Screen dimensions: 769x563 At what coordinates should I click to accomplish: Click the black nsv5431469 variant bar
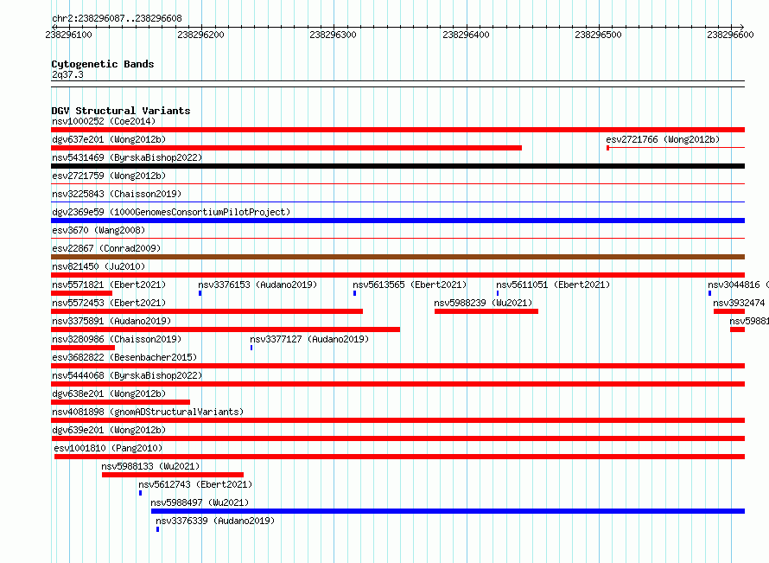[397, 166]
